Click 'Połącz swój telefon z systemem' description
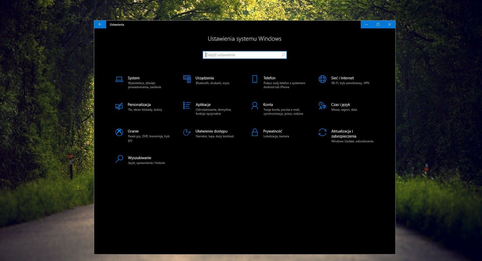 click(284, 83)
